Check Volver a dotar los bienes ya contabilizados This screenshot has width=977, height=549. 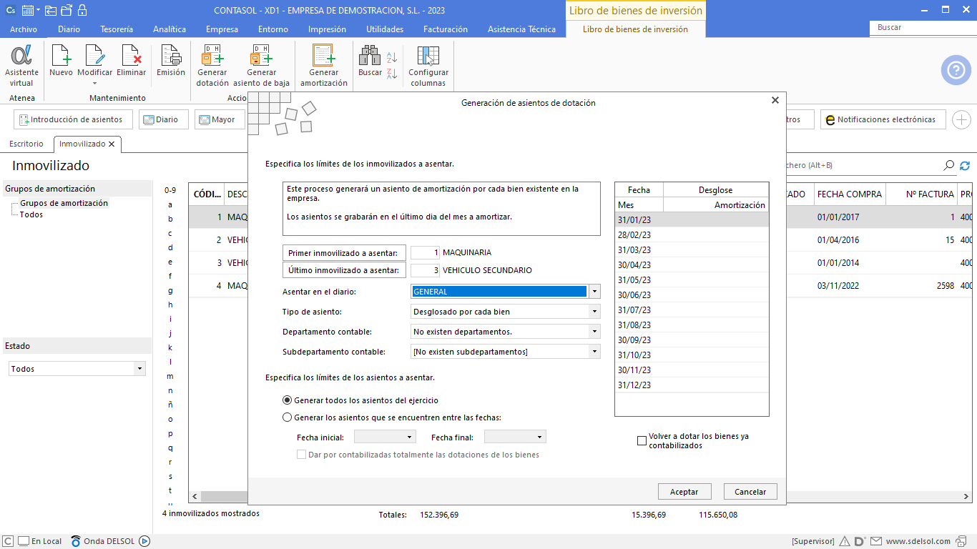(642, 441)
